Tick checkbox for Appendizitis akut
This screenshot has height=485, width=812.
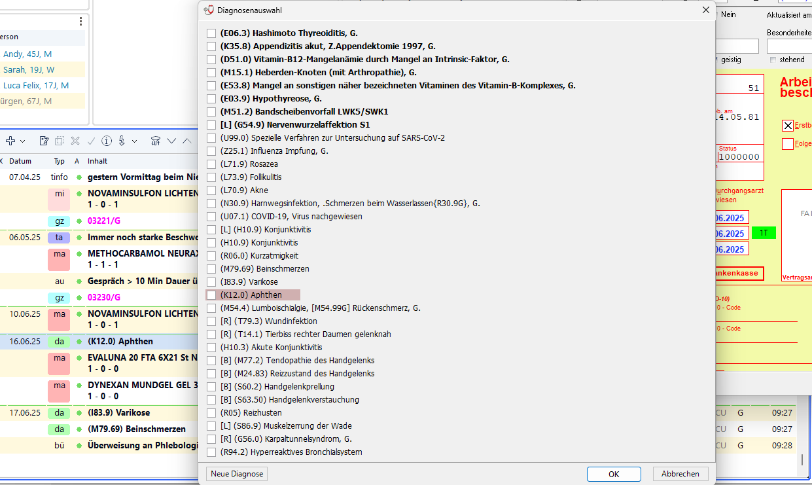(x=211, y=46)
